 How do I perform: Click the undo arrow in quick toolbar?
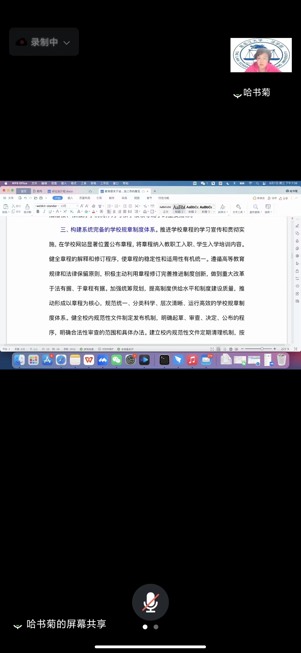(x=25, y=198)
